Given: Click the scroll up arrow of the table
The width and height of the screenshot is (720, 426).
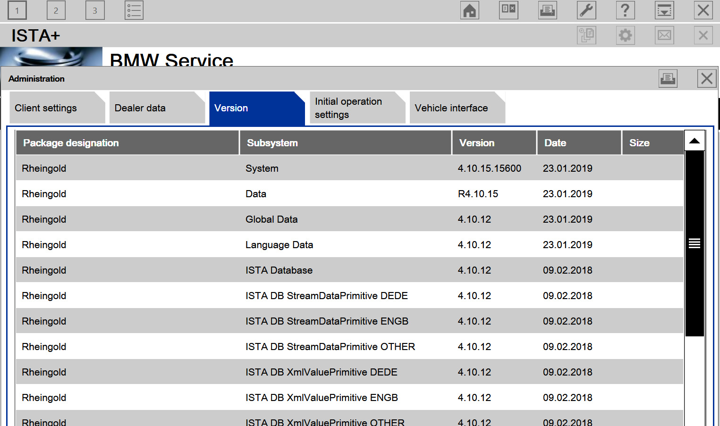Looking at the screenshot, I should (695, 141).
